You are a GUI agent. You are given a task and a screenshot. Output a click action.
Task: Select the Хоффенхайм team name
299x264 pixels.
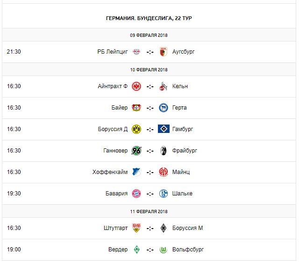[x=110, y=172]
